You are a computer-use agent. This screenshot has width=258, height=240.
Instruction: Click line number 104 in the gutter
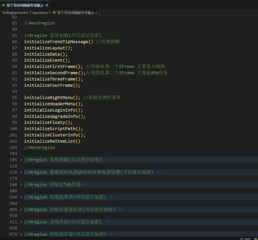pos(13,153)
